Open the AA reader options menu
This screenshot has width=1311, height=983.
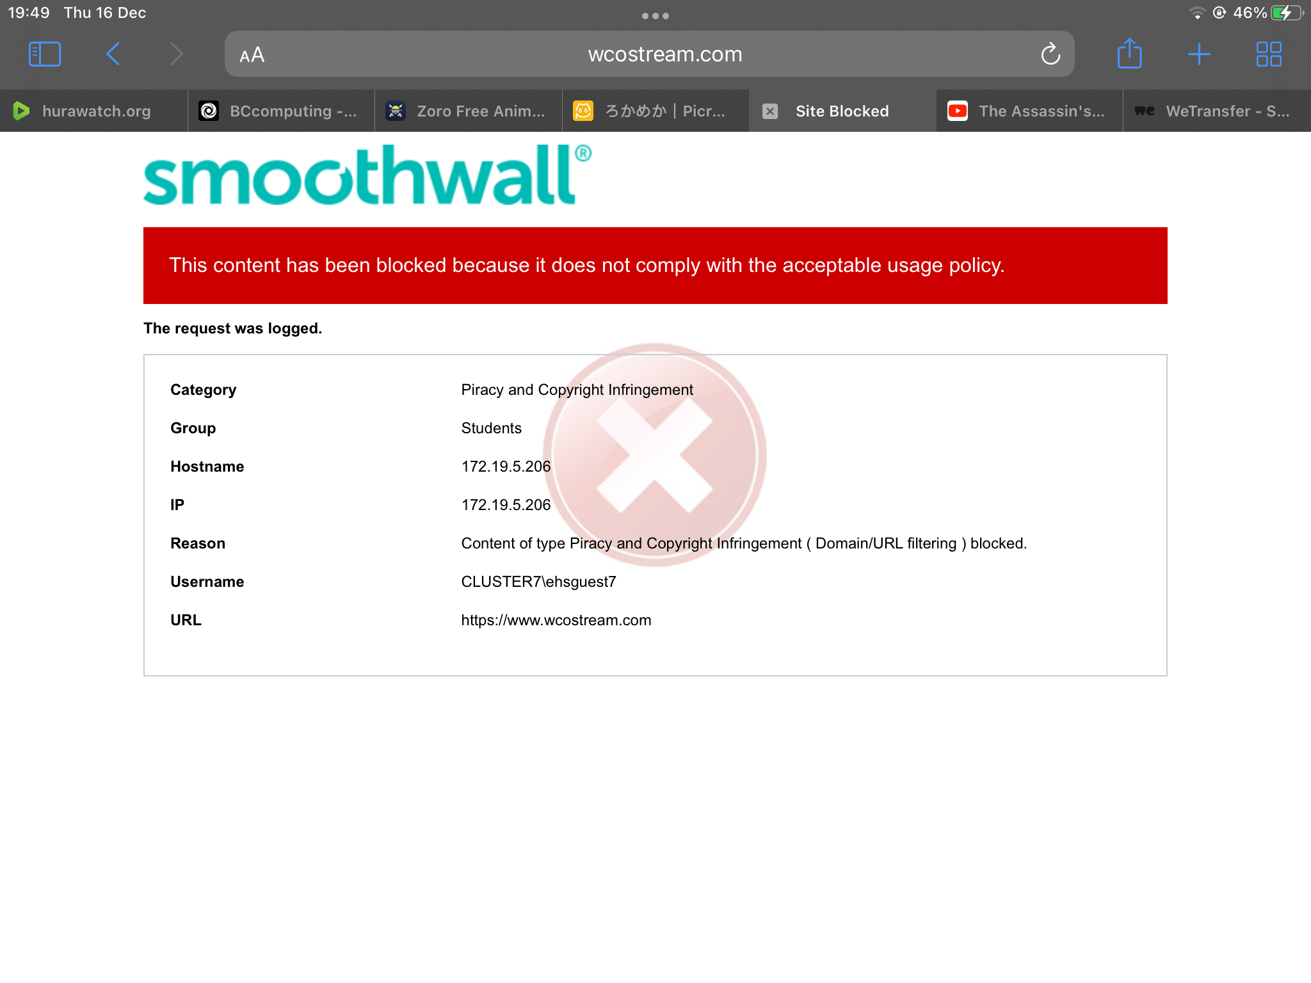[252, 55]
